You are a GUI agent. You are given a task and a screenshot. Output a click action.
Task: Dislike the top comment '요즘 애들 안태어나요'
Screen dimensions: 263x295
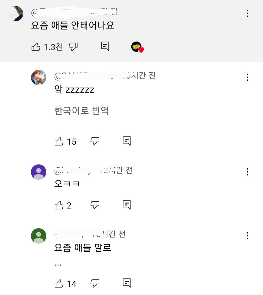pyautogui.click(x=73, y=47)
